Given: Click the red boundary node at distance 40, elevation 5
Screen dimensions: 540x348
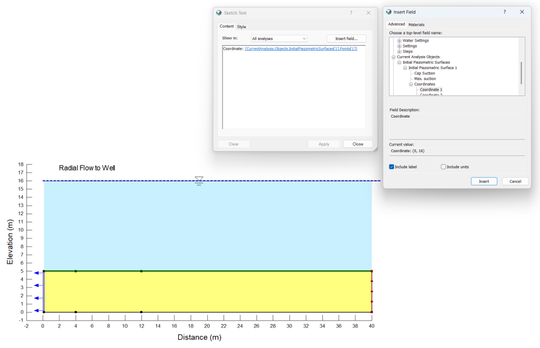Looking at the screenshot, I should (x=372, y=271).
